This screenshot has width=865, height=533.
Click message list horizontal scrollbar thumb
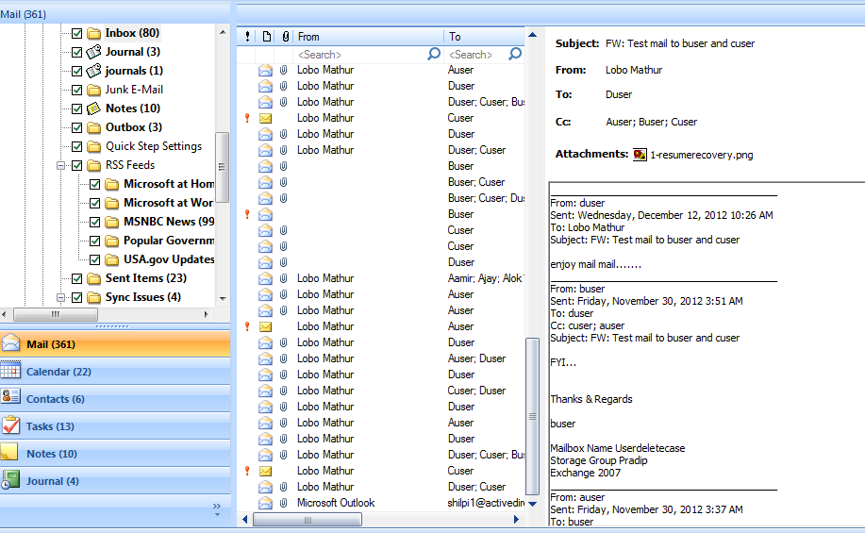click(x=308, y=520)
